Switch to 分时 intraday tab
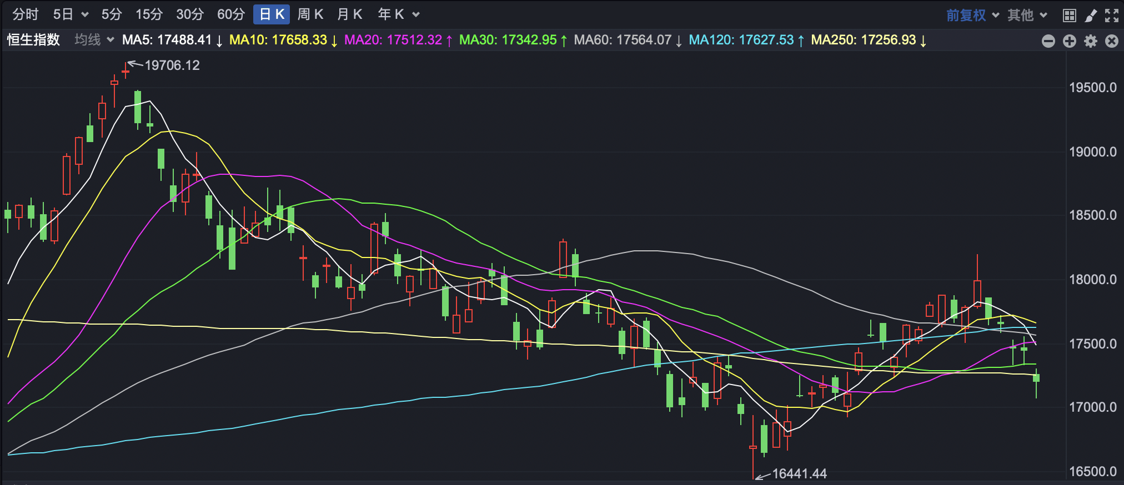This screenshot has width=1124, height=485. point(26,14)
